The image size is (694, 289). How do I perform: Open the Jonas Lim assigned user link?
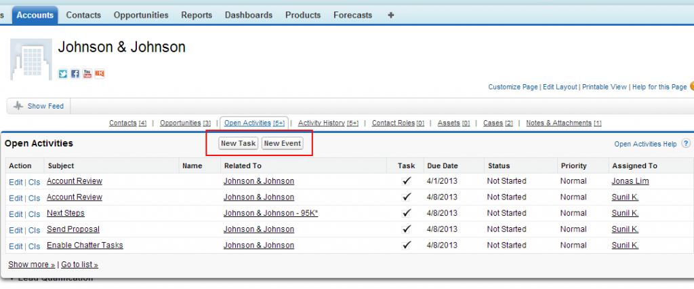tap(630, 181)
